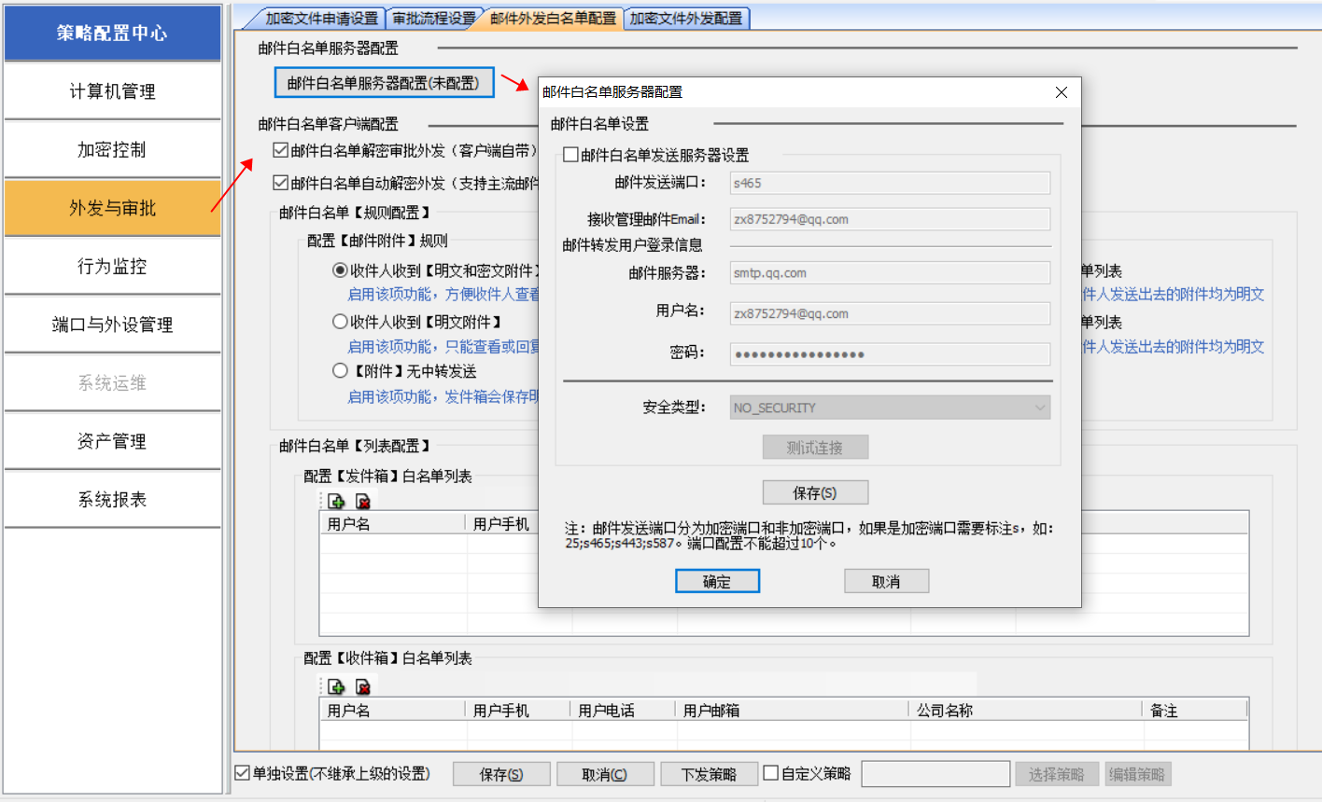Click delete icon in 发件箱 whitelist toolbar
The width and height of the screenshot is (1322, 802).
click(363, 502)
